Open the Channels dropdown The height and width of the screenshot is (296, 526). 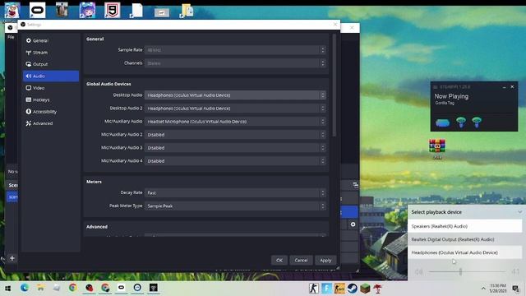(x=235, y=63)
